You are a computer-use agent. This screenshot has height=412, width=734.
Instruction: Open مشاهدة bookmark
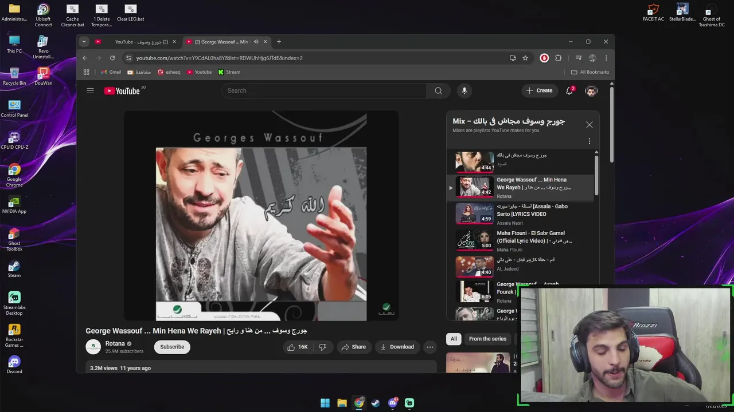click(139, 72)
